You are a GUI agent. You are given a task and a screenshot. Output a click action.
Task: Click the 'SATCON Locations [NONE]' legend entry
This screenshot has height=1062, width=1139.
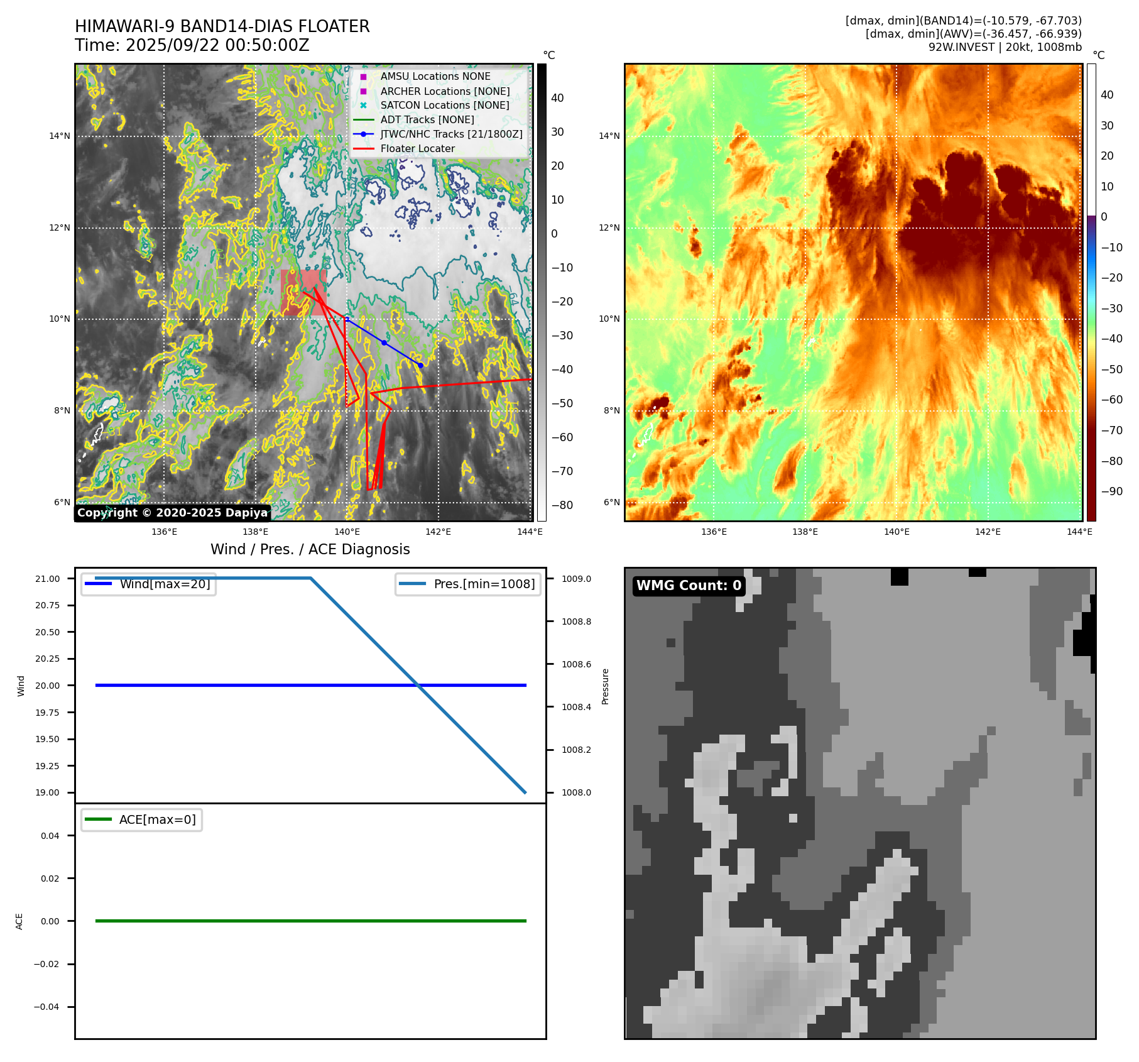click(x=445, y=105)
